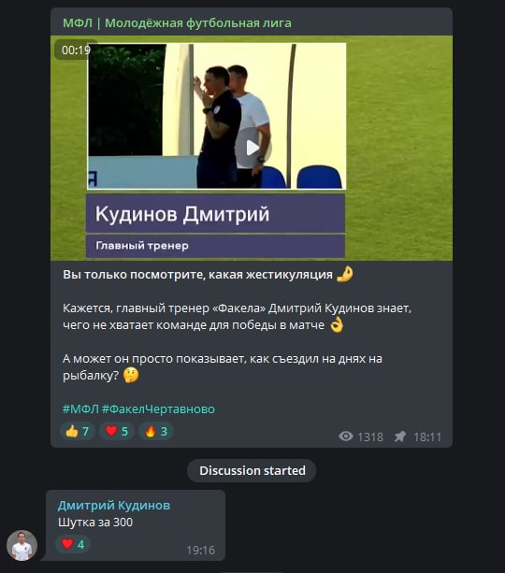Click the thinking face emoji
The height and width of the screenshot is (573, 505).
pyautogui.click(x=131, y=375)
